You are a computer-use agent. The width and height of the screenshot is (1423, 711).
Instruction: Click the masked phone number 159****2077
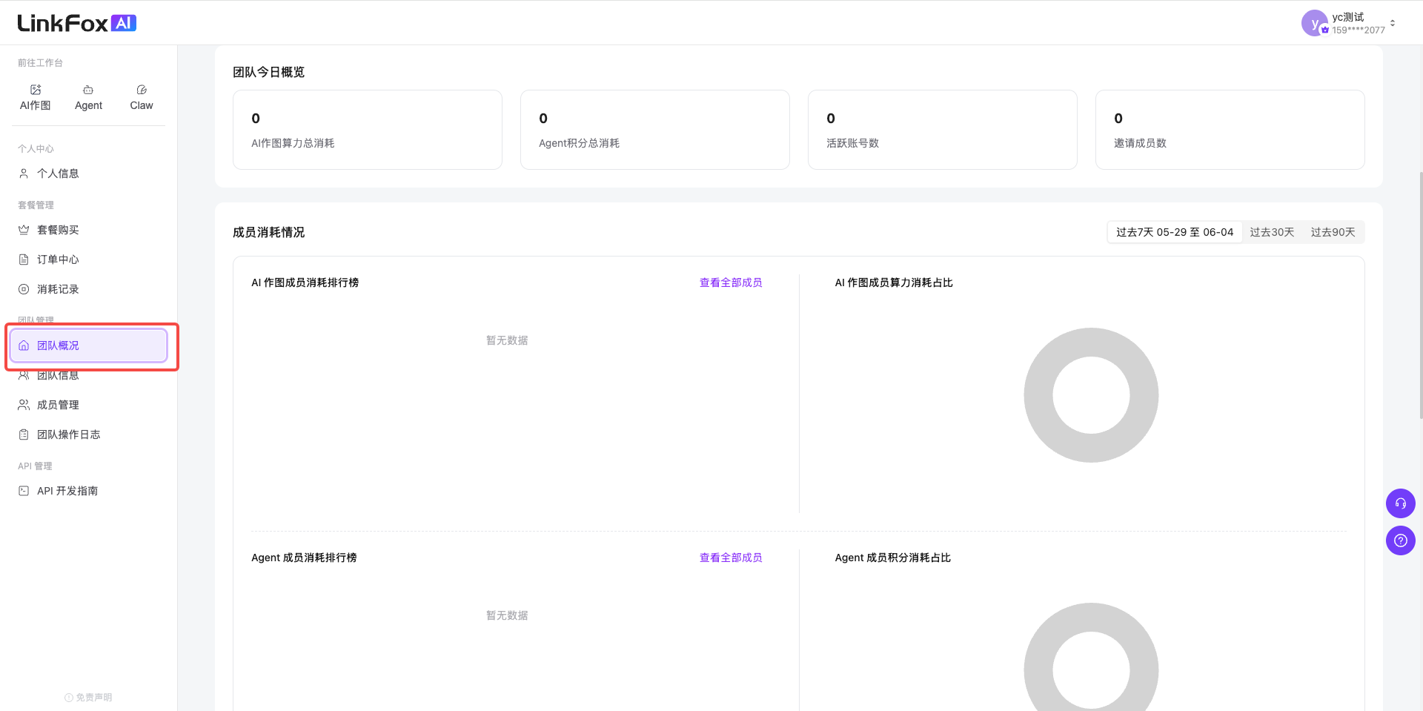[x=1359, y=30]
